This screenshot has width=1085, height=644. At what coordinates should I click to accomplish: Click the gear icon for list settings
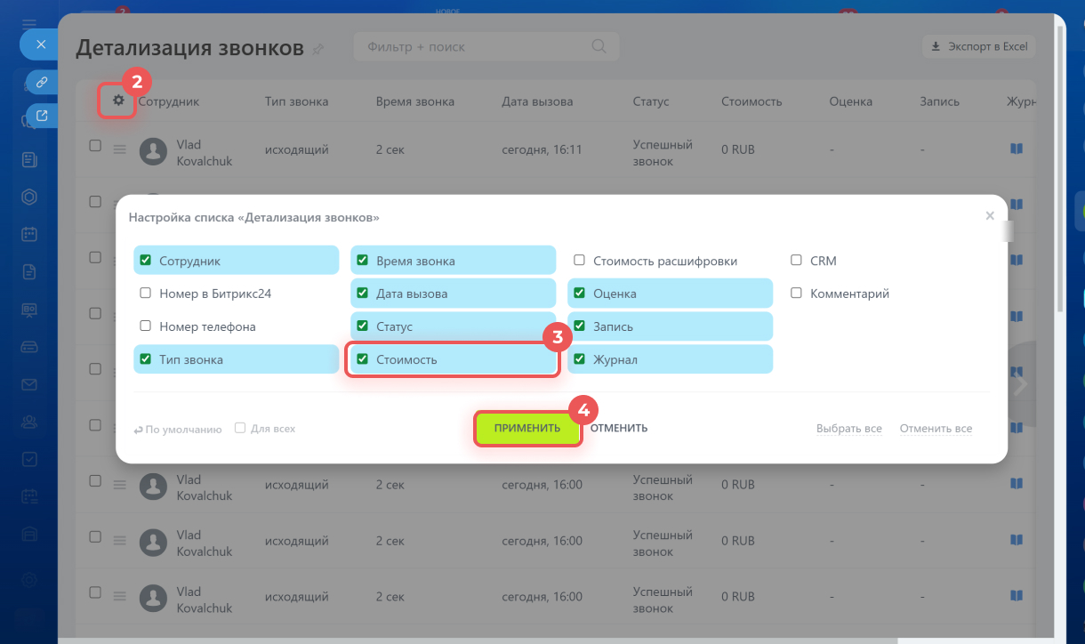(x=118, y=101)
